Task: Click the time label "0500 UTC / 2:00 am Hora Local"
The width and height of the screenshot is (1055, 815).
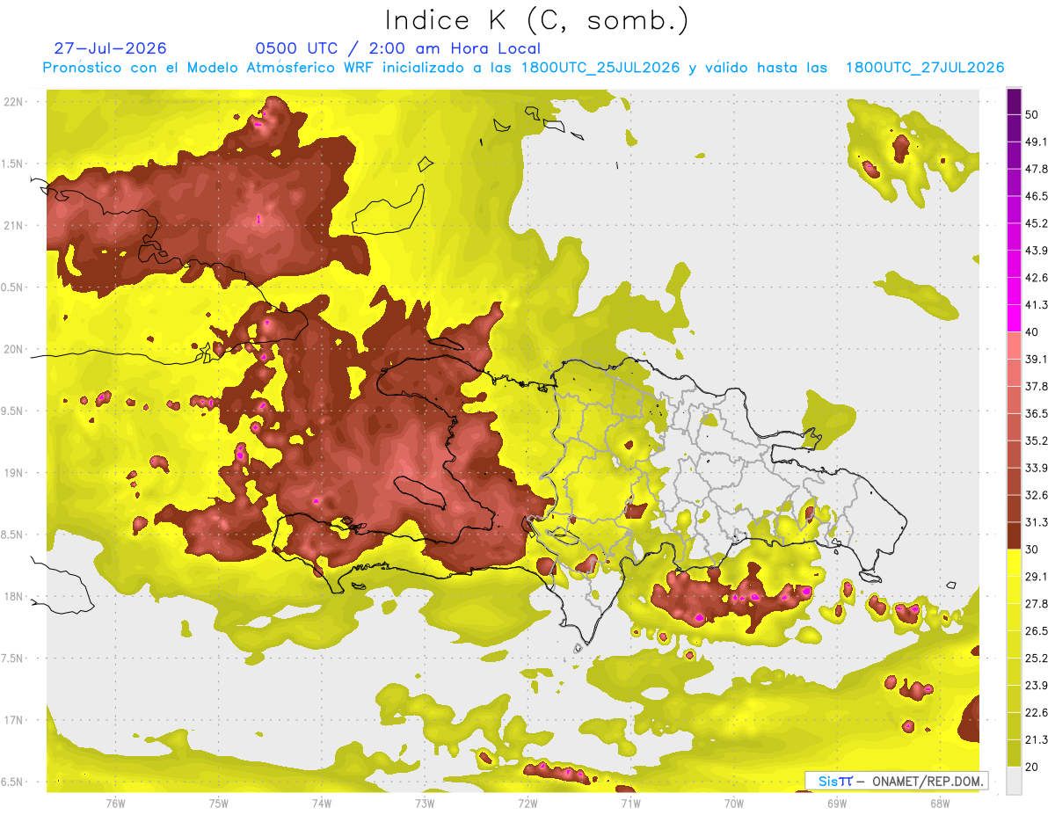Action: [397, 48]
